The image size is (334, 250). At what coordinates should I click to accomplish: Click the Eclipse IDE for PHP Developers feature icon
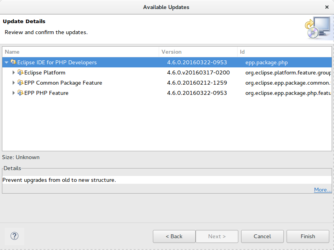[x=13, y=62]
